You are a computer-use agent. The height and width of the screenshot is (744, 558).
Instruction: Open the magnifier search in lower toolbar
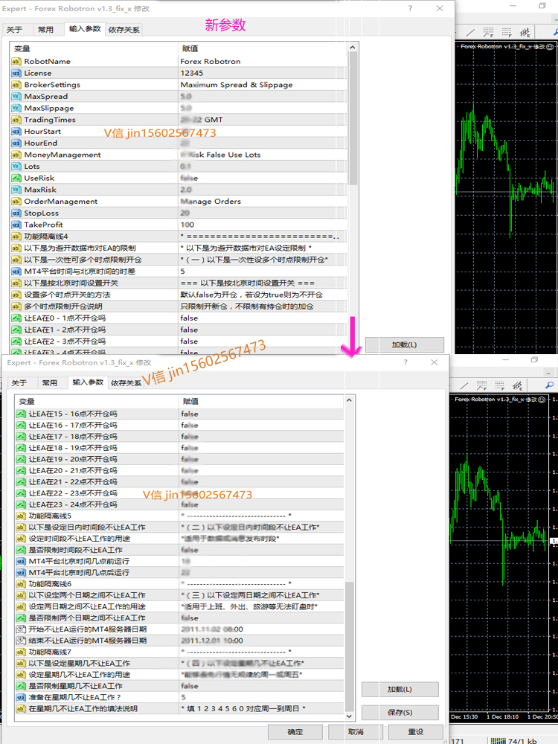click(549, 385)
